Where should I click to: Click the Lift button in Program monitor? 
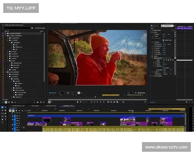click(108, 102)
